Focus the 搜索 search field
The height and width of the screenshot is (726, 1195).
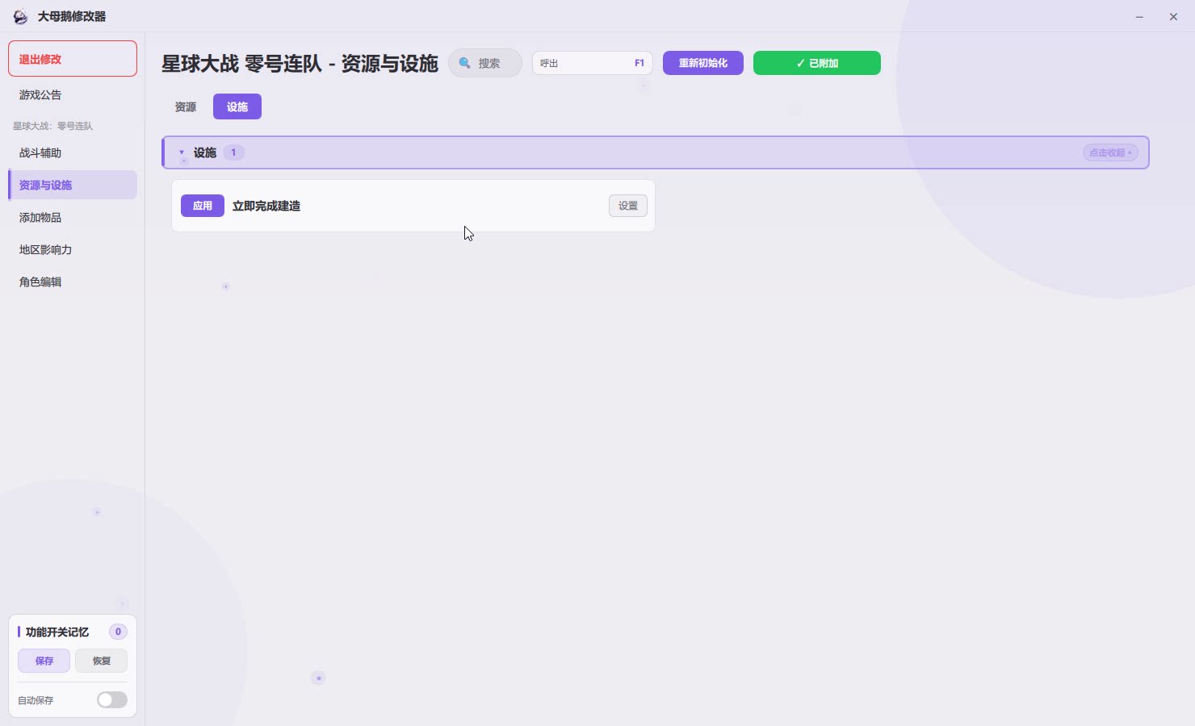point(485,63)
